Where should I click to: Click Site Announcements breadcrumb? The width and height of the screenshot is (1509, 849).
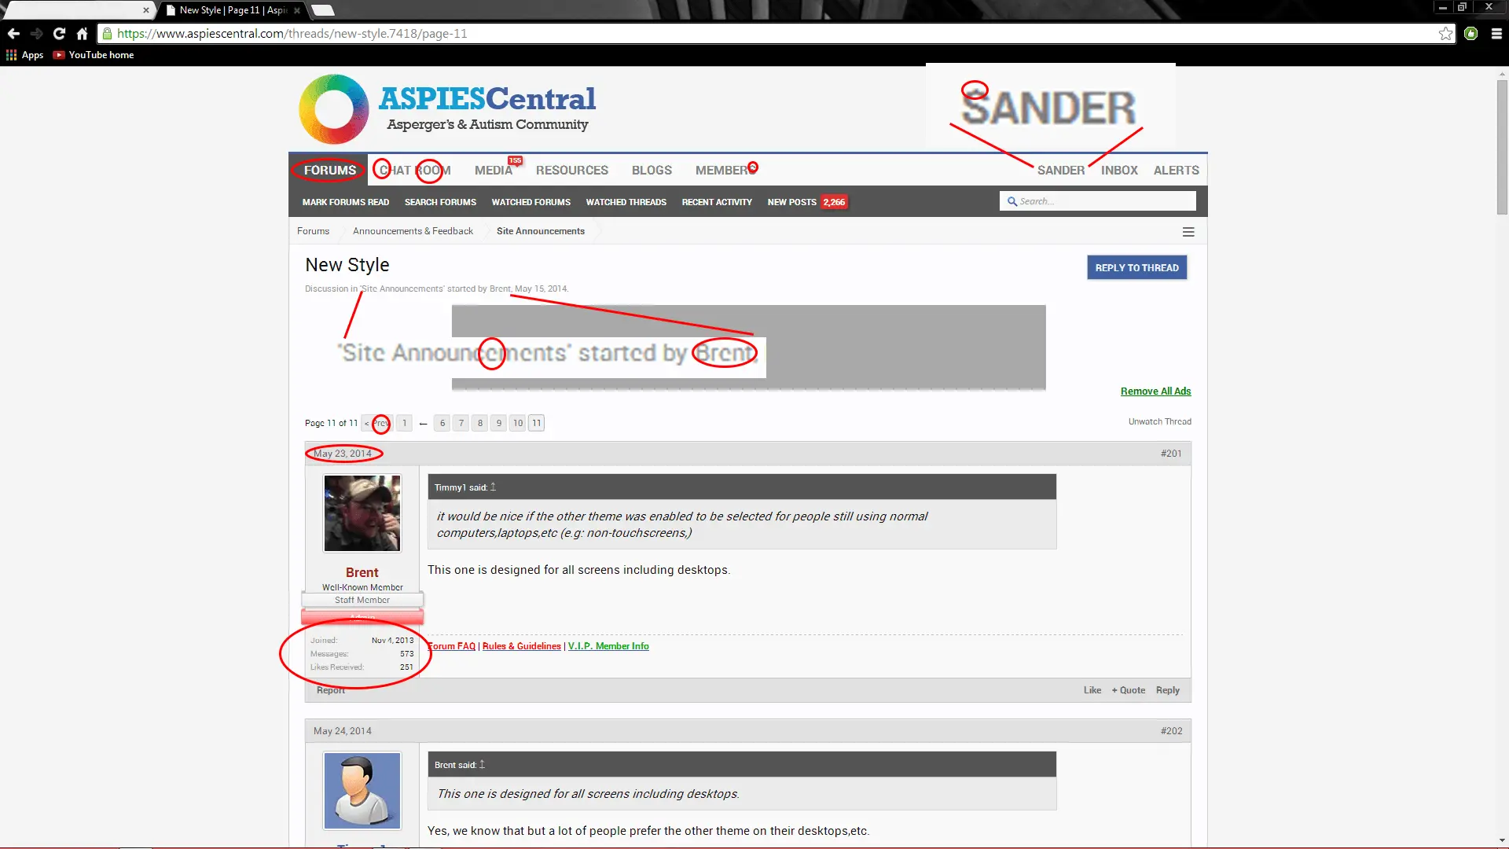point(541,231)
